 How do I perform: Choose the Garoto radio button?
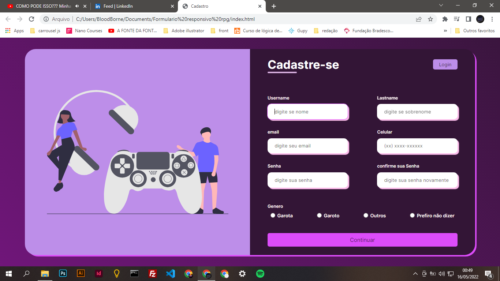(x=319, y=215)
